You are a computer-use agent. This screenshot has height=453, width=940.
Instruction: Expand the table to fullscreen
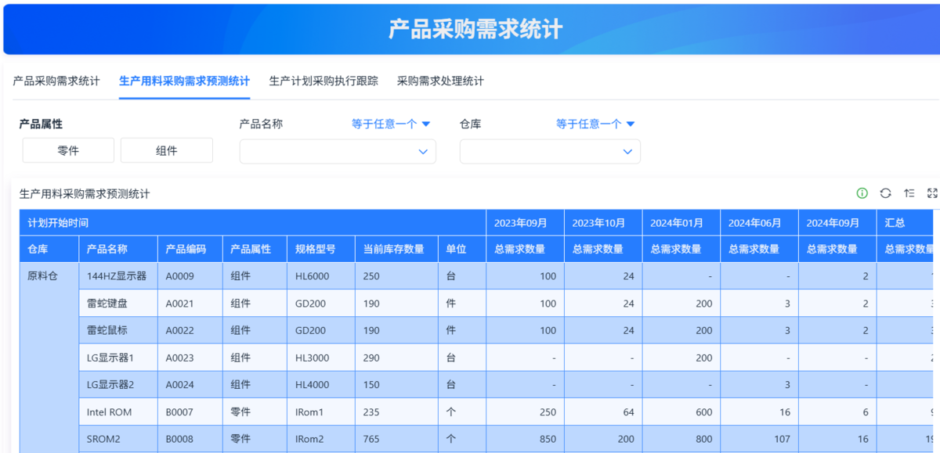coord(931,193)
